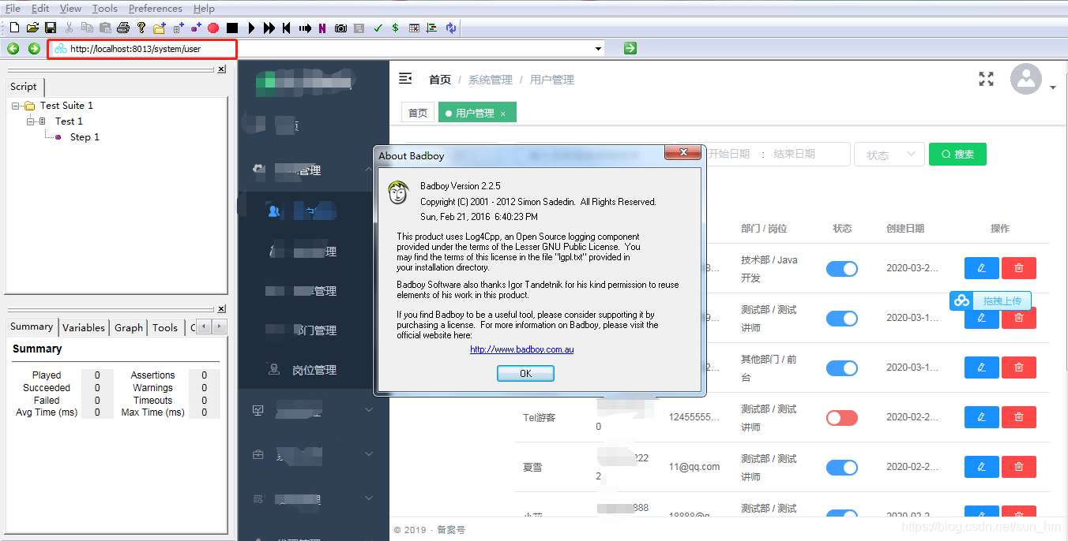This screenshot has width=1068, height=541.
Task: Add a new step via purple dot icon
Action: 196,28
